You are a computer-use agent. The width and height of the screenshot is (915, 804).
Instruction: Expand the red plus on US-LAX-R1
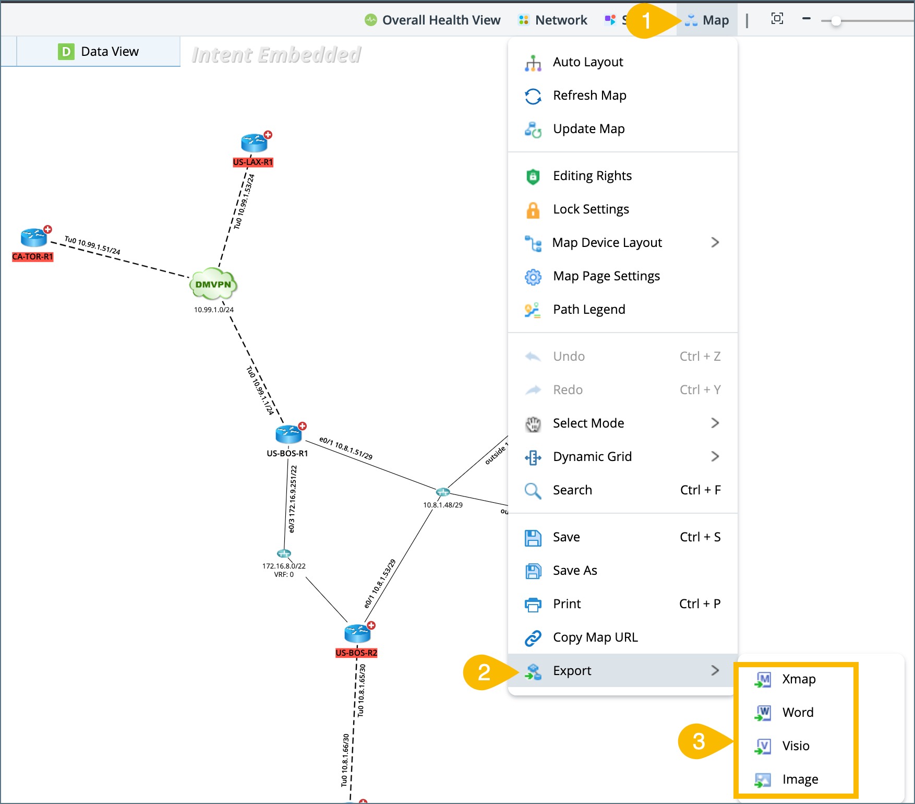[268, 135]
